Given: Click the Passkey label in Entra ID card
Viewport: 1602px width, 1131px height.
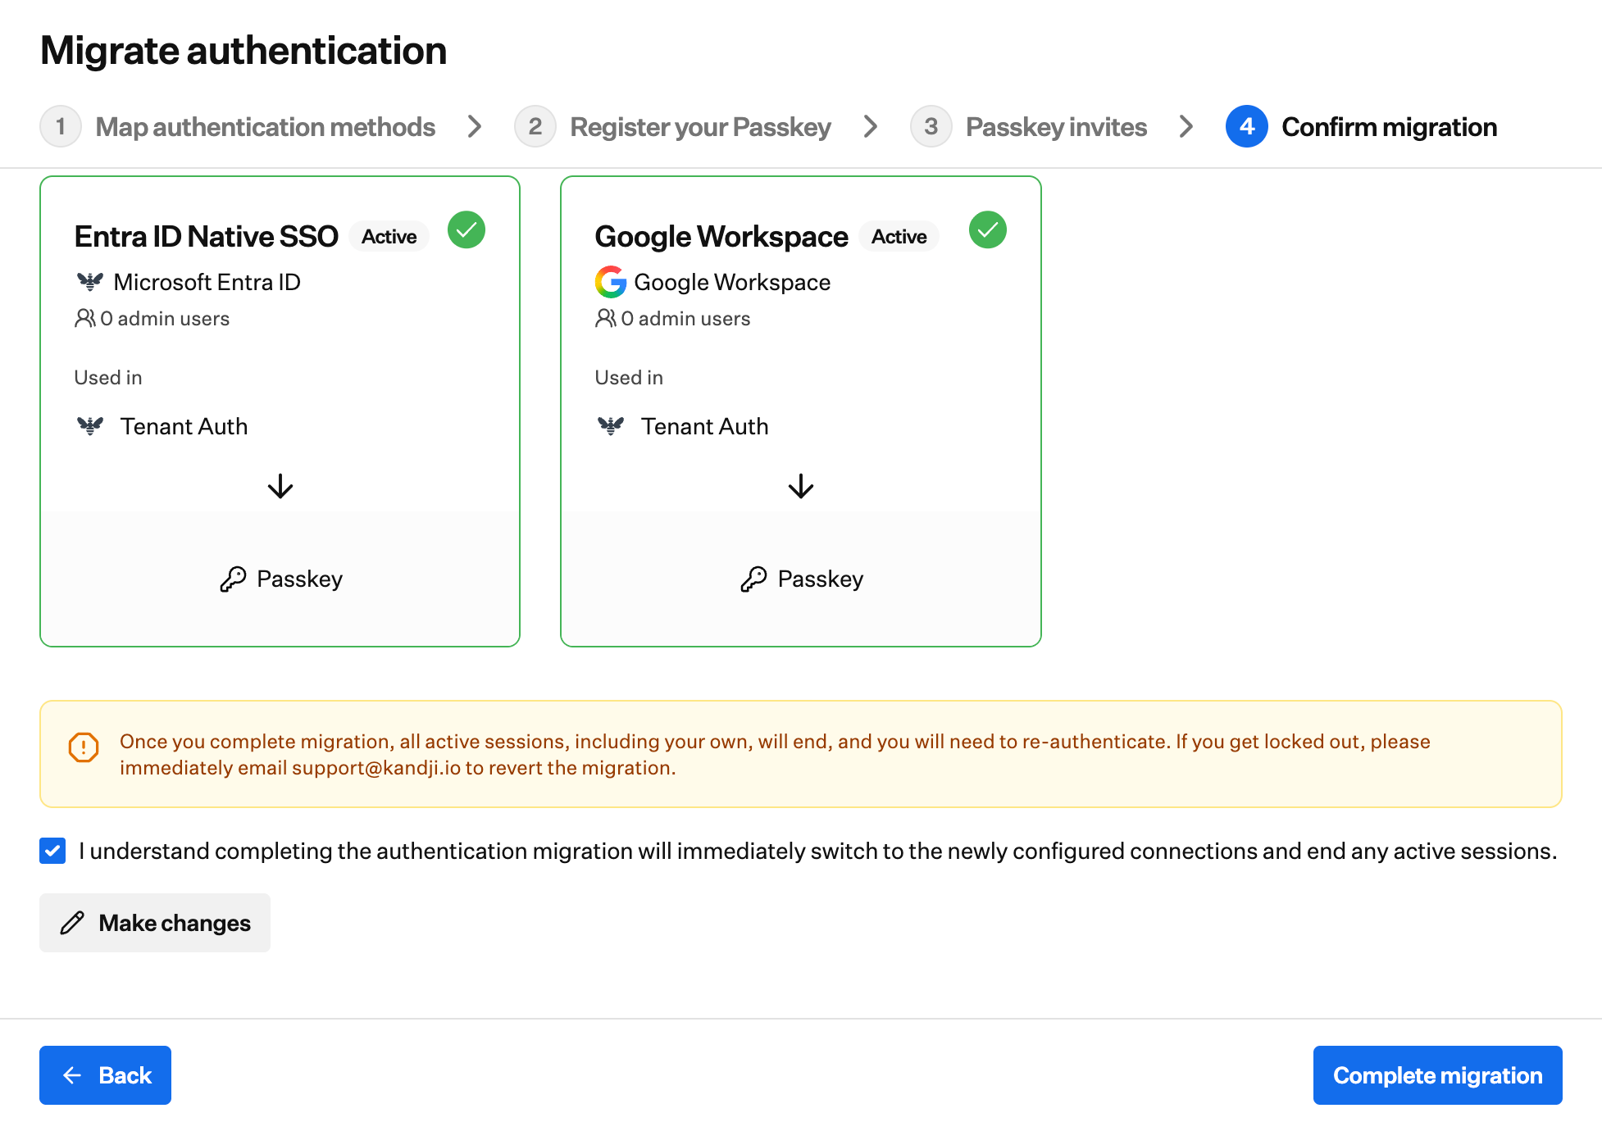Looking at the screenshot, I should pos(300,579).
